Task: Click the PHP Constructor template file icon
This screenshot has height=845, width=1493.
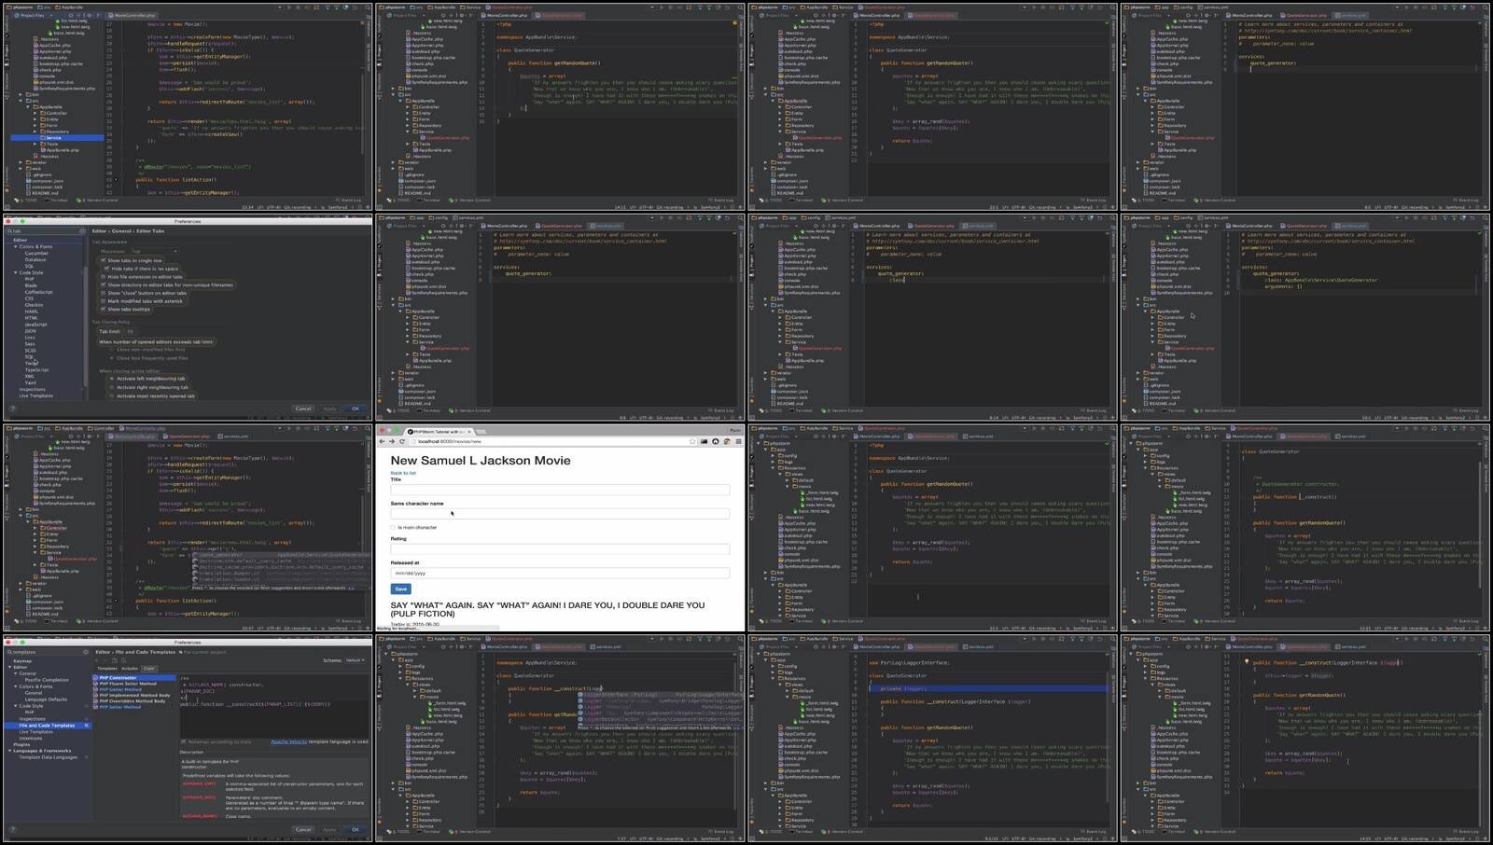Action: point(94,677)
